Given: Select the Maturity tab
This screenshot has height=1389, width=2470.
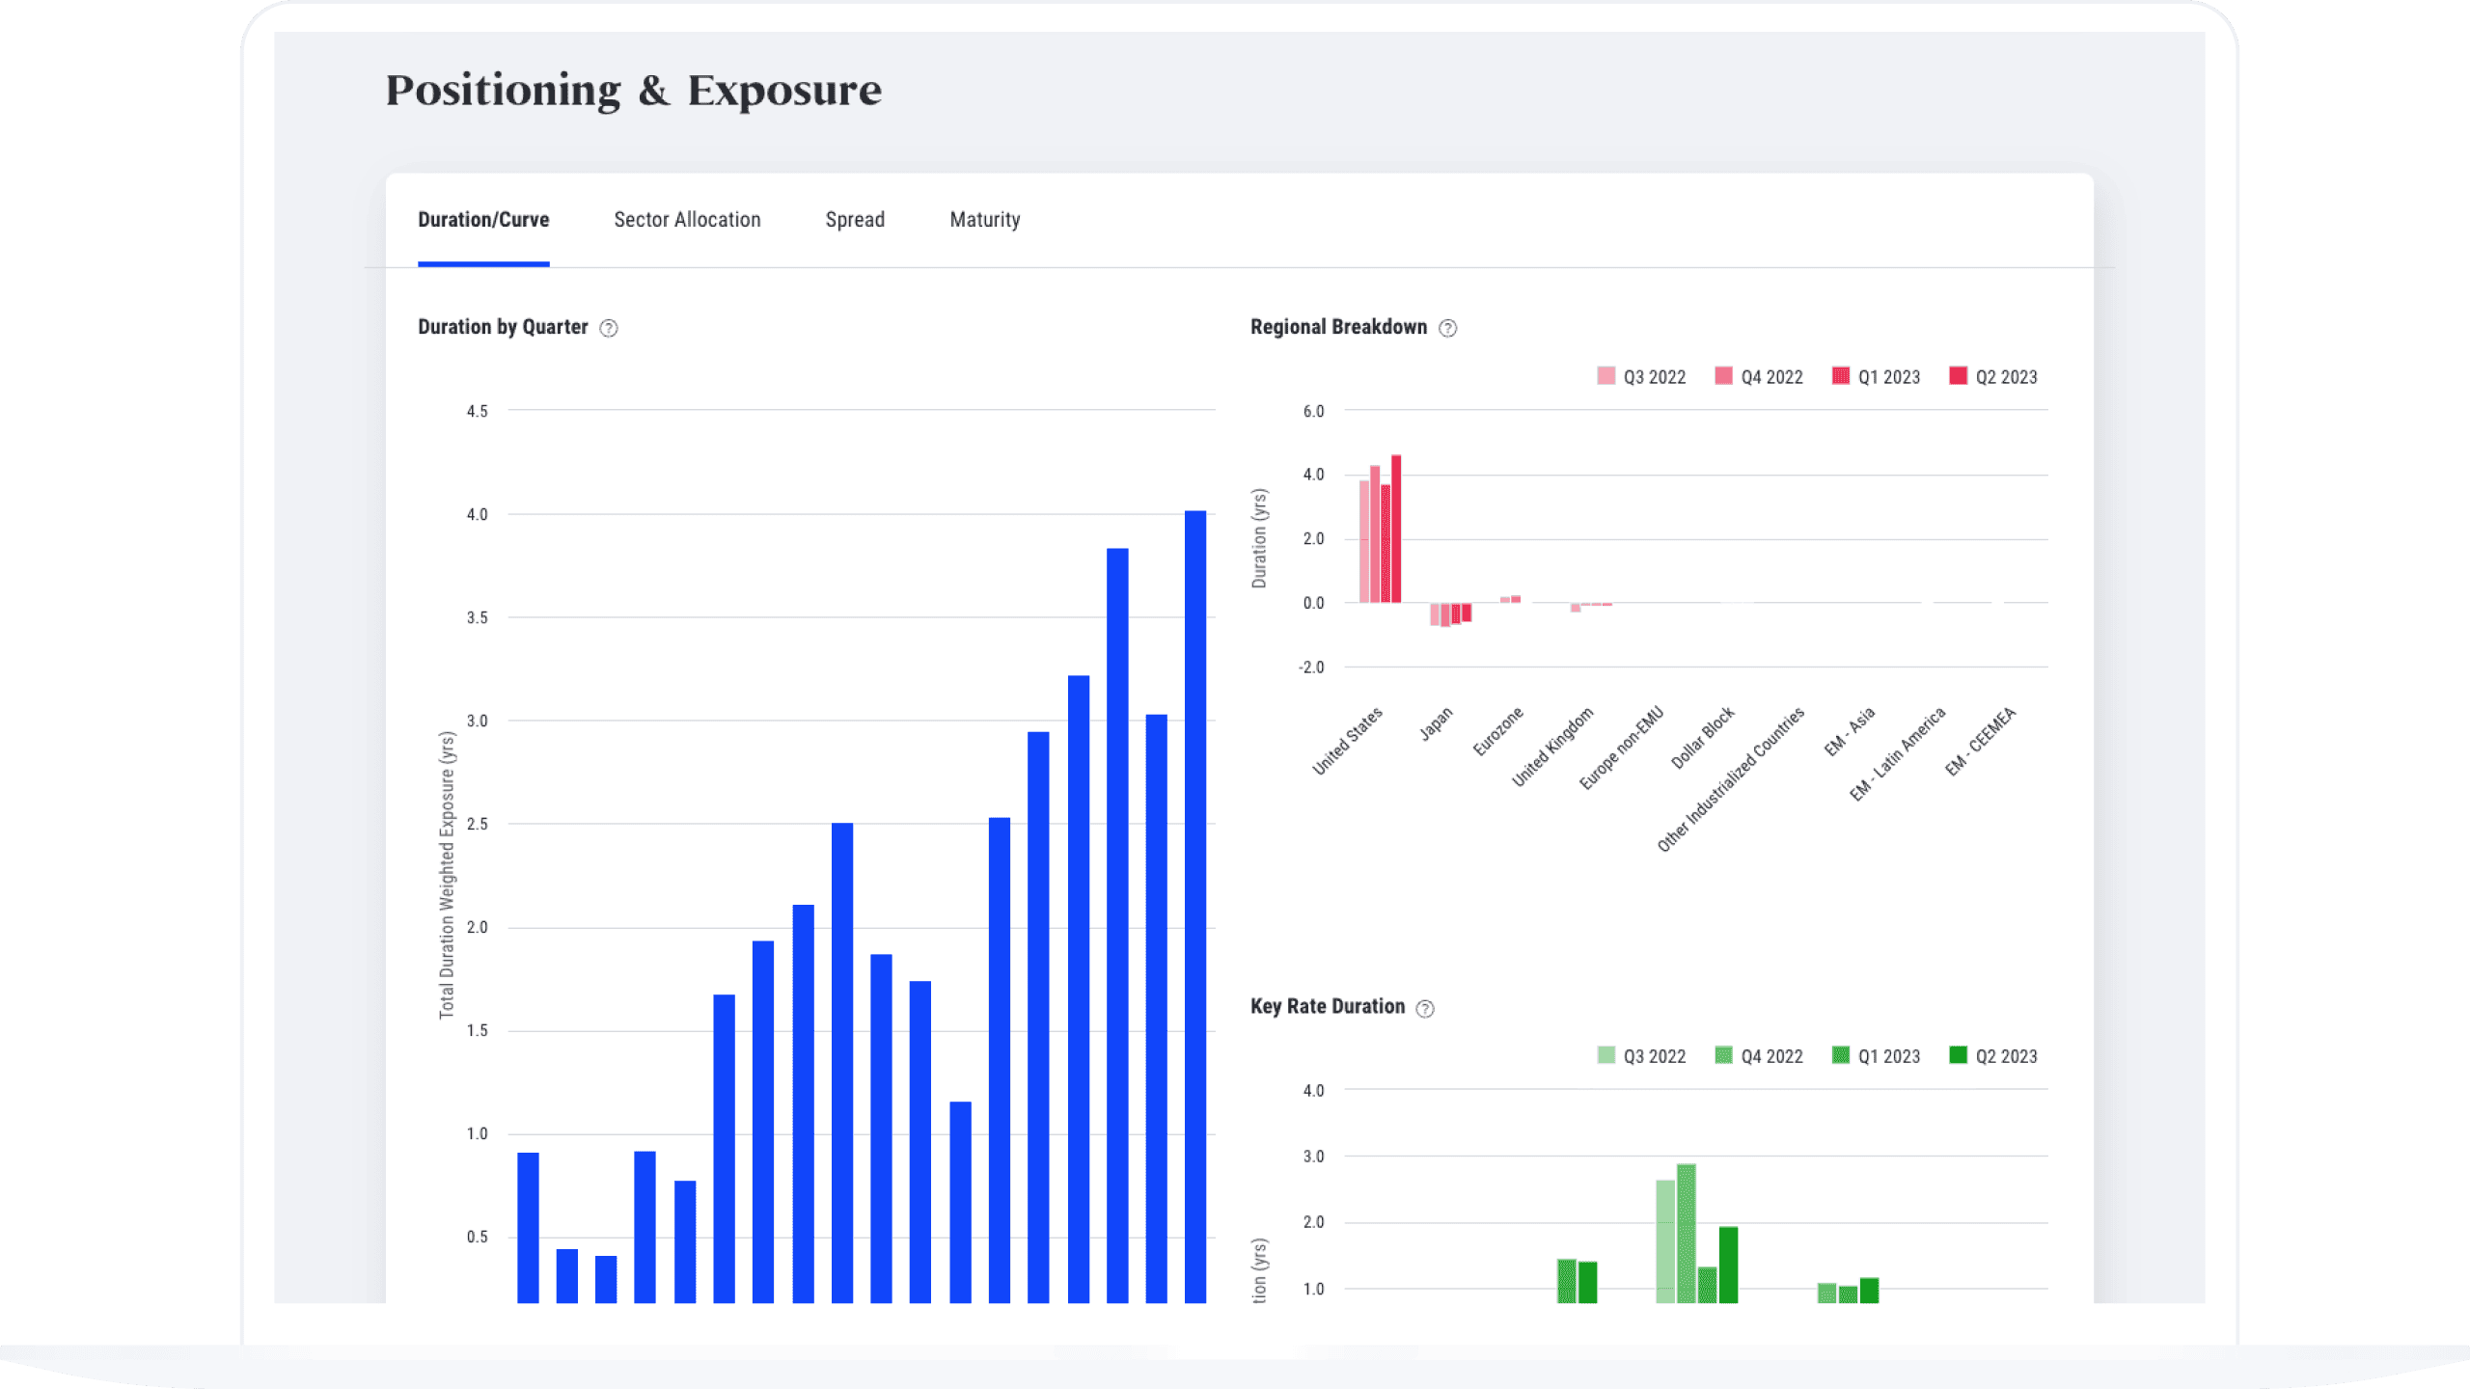Looking at the screenshot, I should (x=984, y=220).
